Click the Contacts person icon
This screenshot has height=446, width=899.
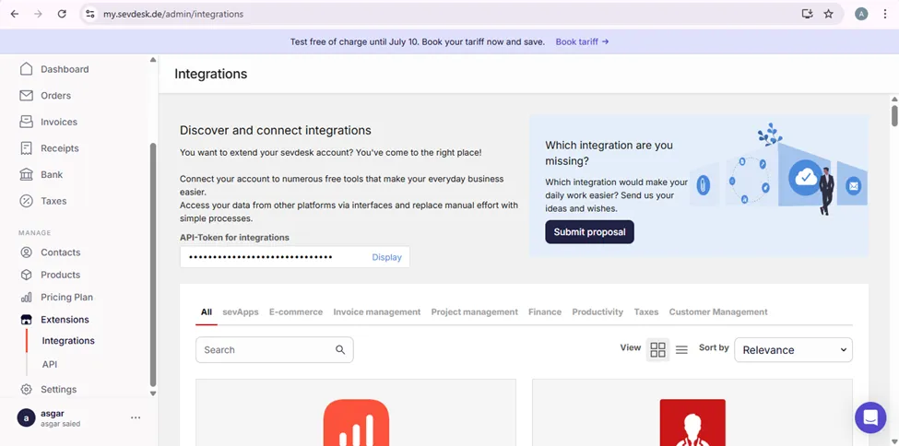pyautogui.click(x=27, y=252)
